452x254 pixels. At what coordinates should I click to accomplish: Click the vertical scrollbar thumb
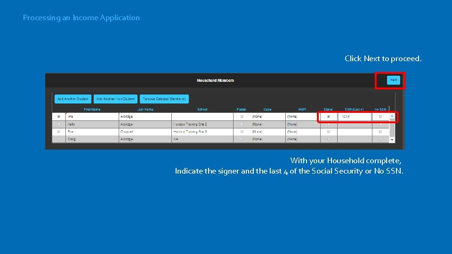point(392,127)
